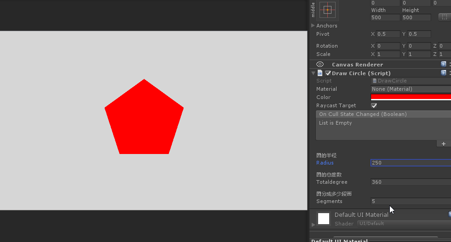Viewport: 451px width, 242px height.
Task: Click the Material label
Action: [326, 89]
